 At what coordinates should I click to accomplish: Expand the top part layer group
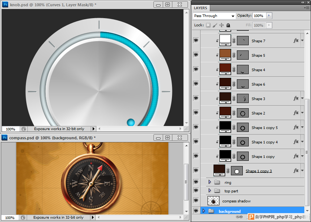(x=210, y=190)
